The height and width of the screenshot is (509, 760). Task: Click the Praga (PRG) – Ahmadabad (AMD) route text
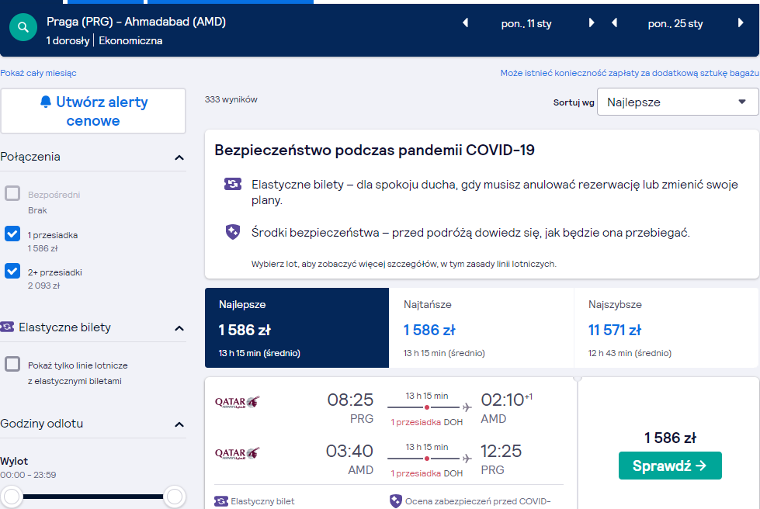click(136, 22)
